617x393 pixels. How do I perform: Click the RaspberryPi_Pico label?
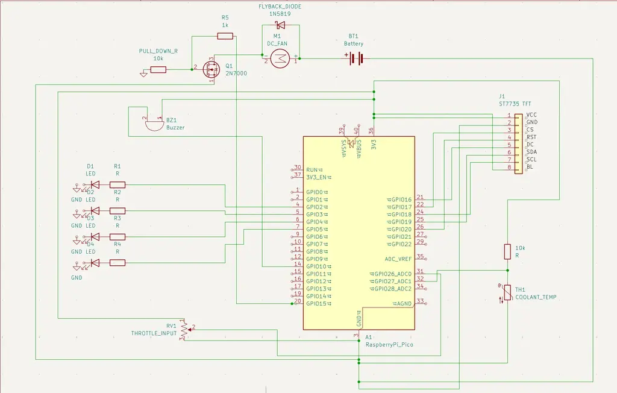click(x=389, y=345)
